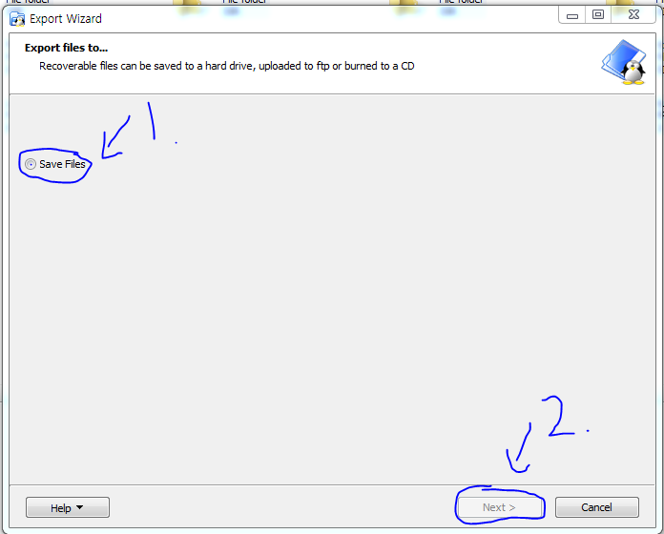Viewport: 664px width, 534px height.
Task: Cancel the Export Wizard
Action: [x=597, y=507]
